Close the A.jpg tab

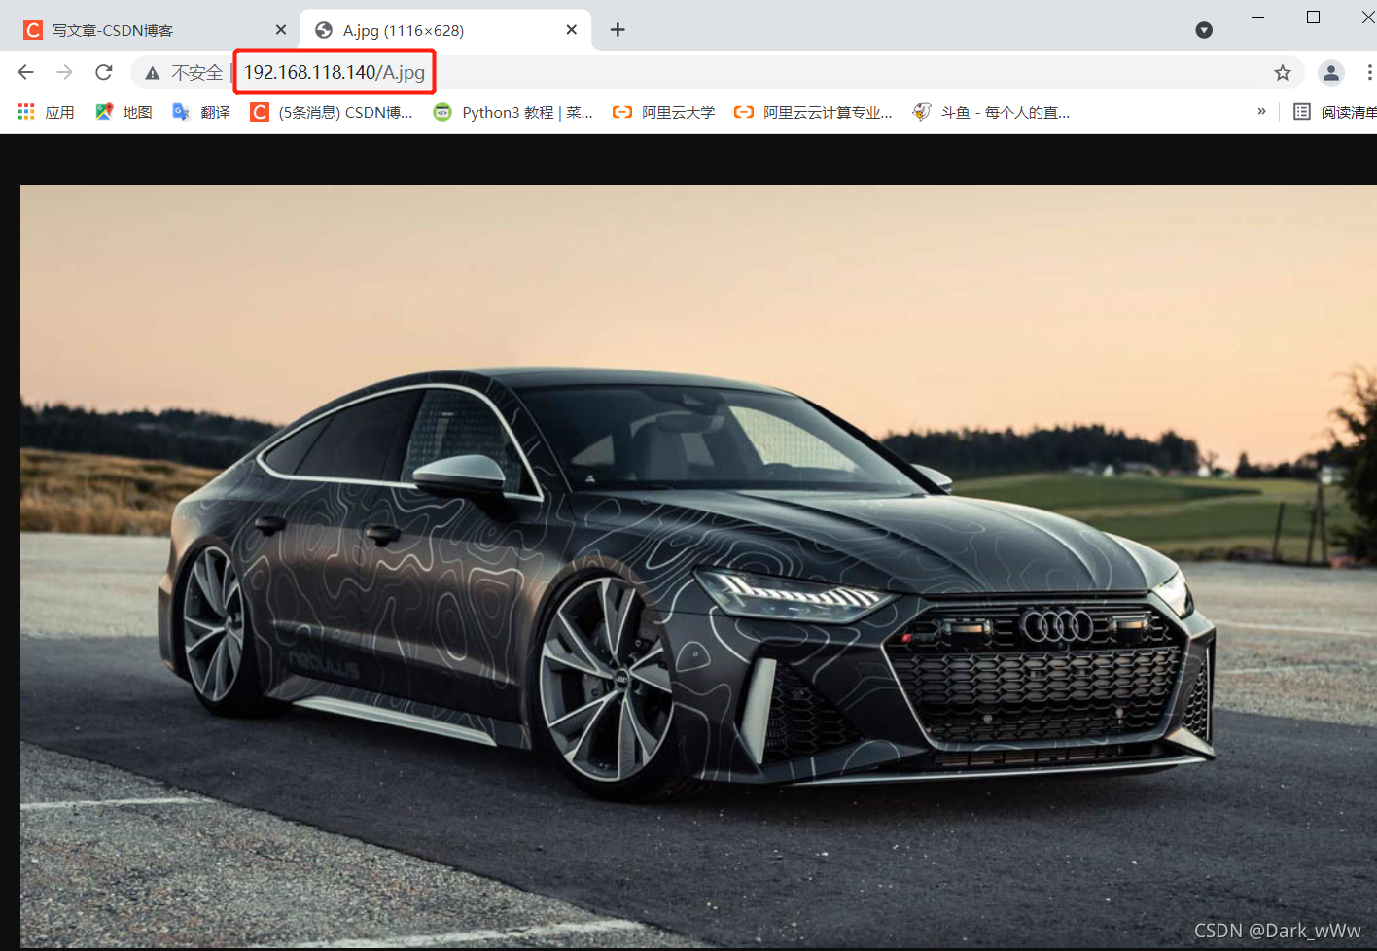[572, 30]
